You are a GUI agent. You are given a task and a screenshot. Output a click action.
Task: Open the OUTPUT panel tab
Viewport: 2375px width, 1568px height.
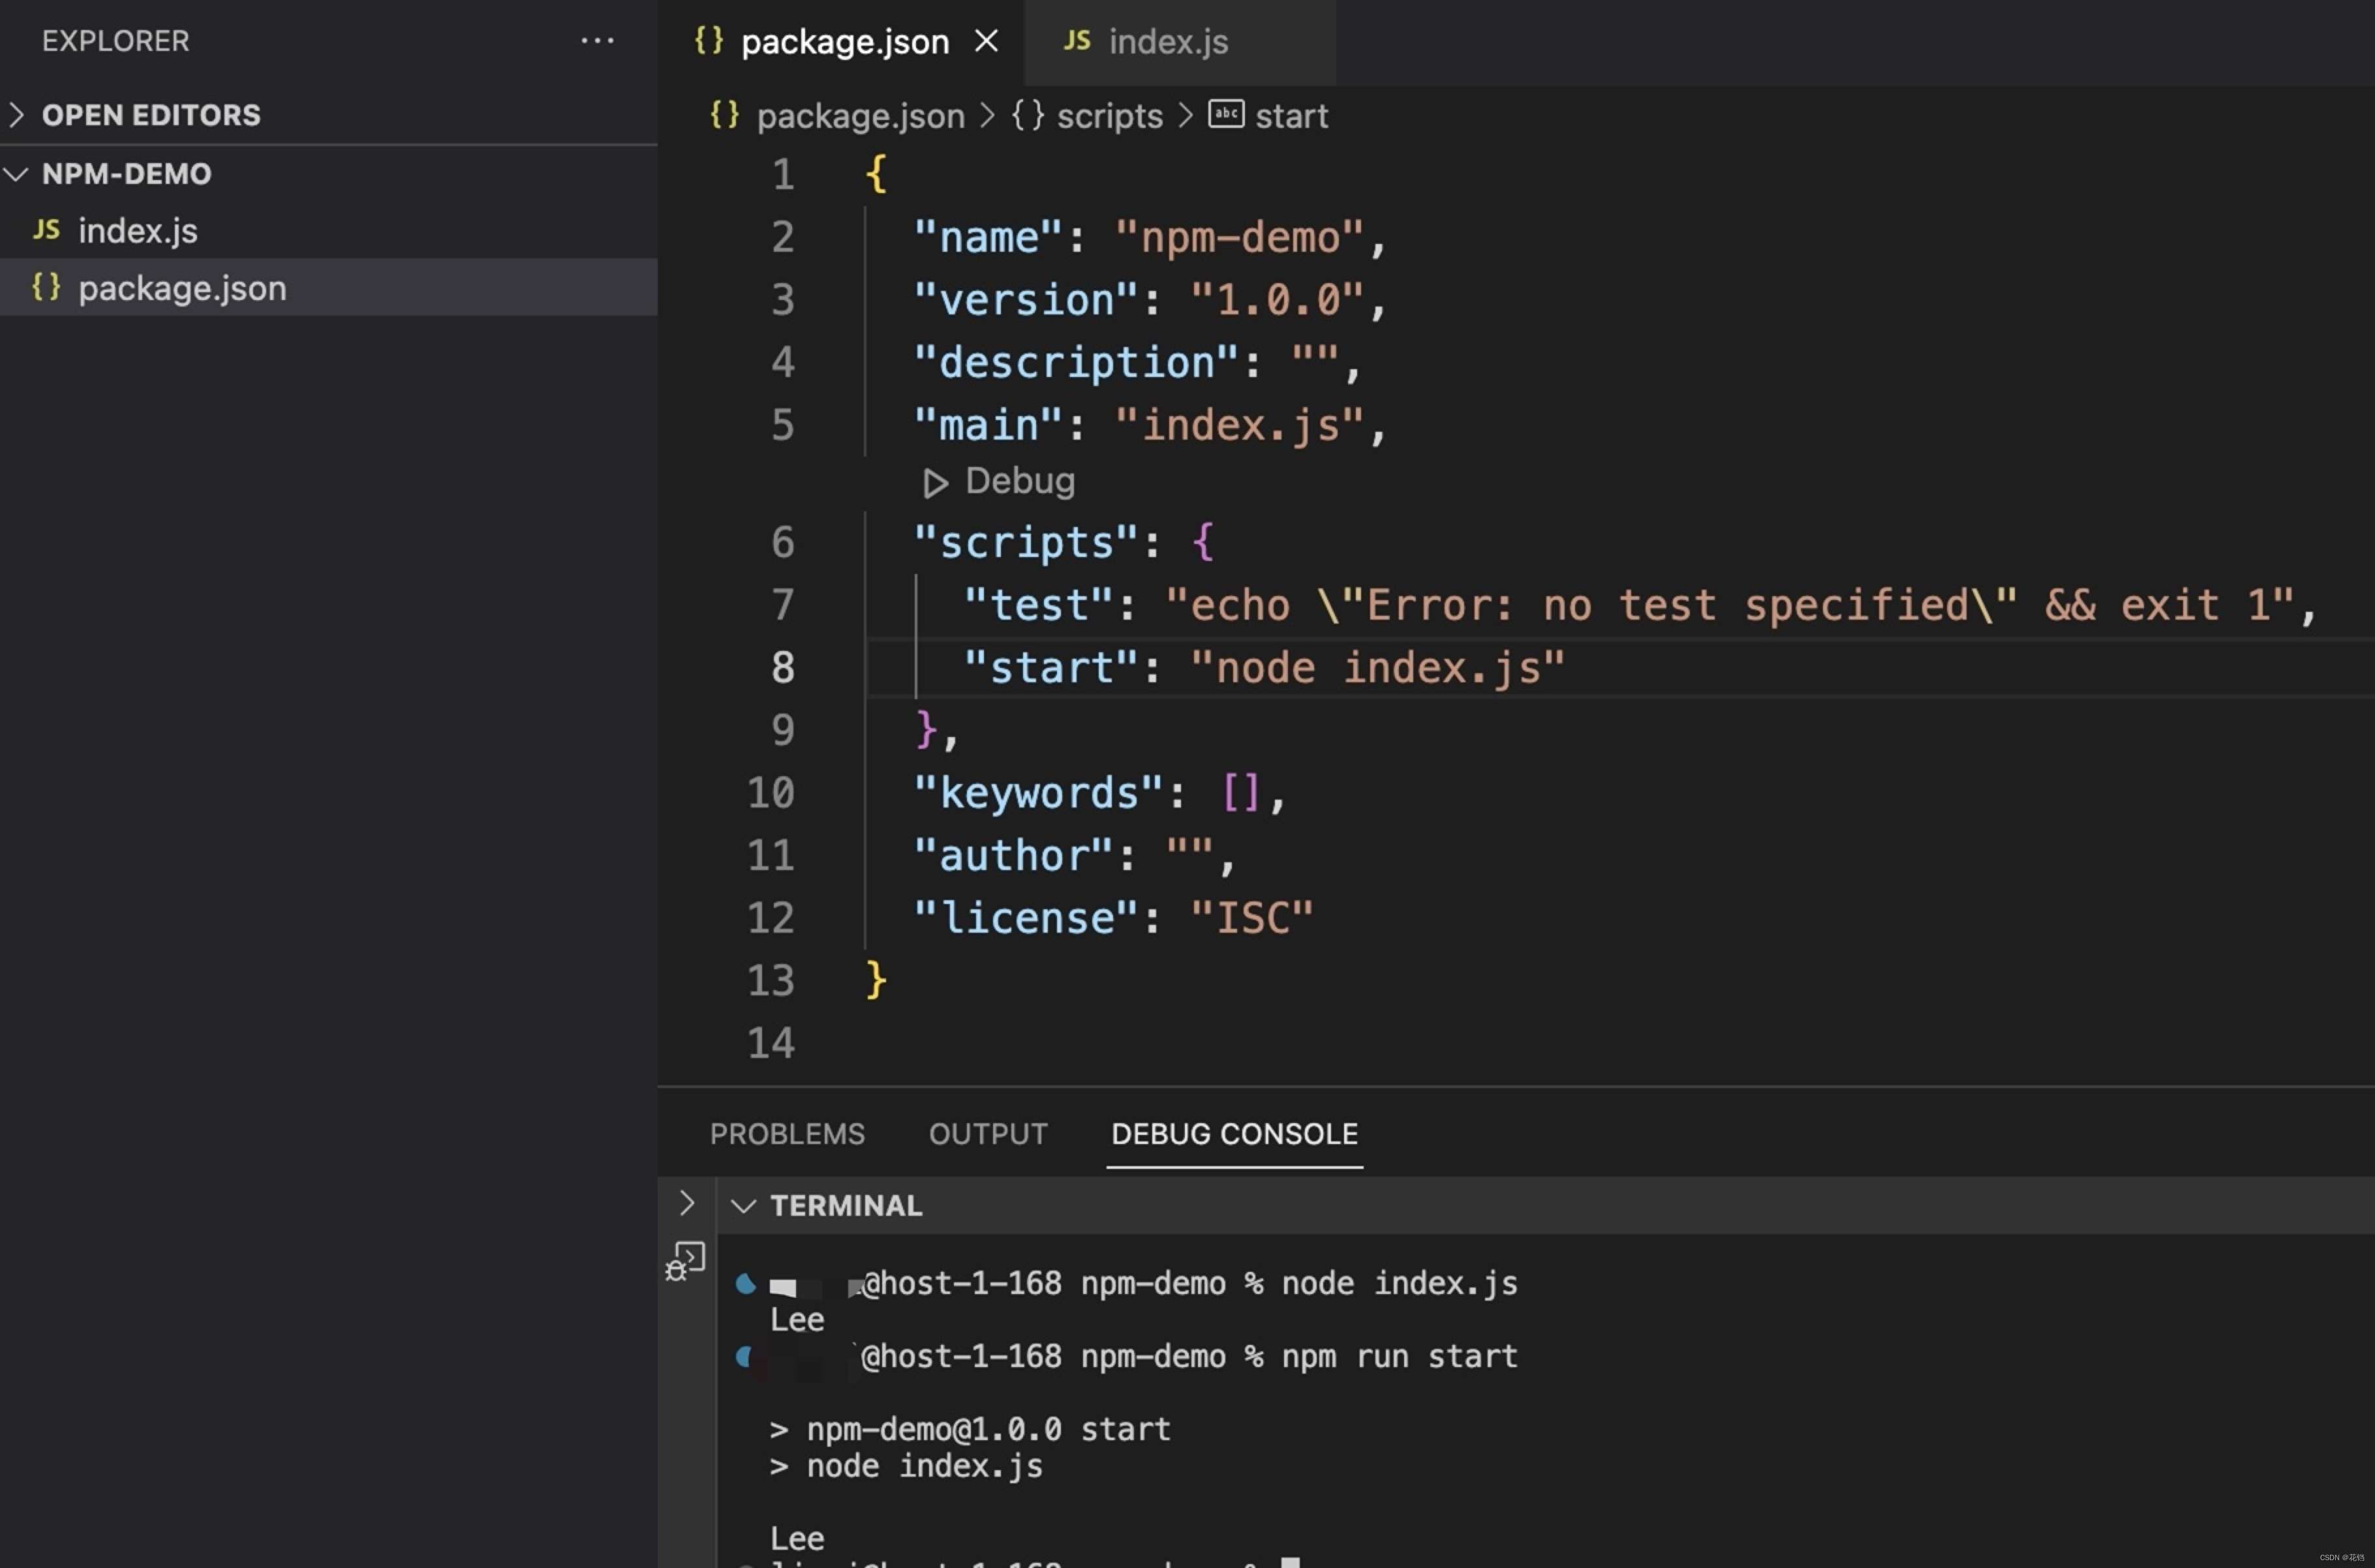click(x=987, y=1134)
